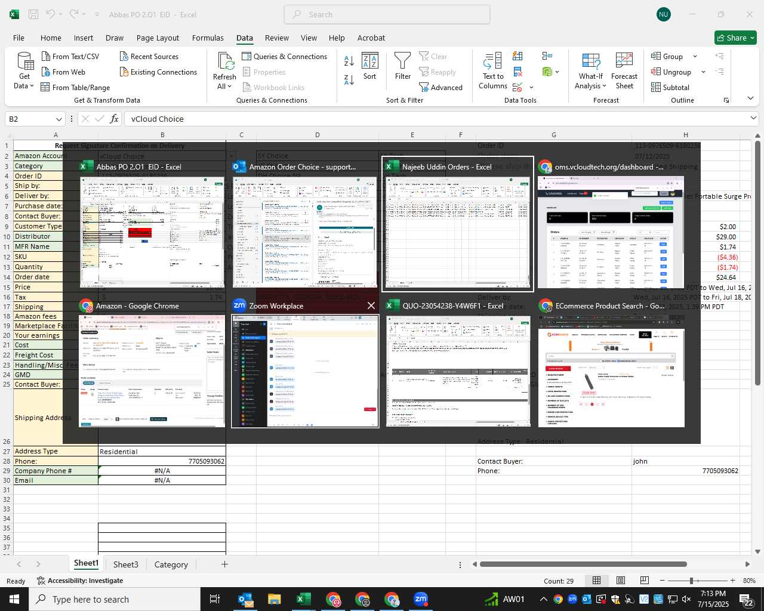This screenshot has width=764, height=611.
Task: Click the Ungroup button
Action: (671, 72)
